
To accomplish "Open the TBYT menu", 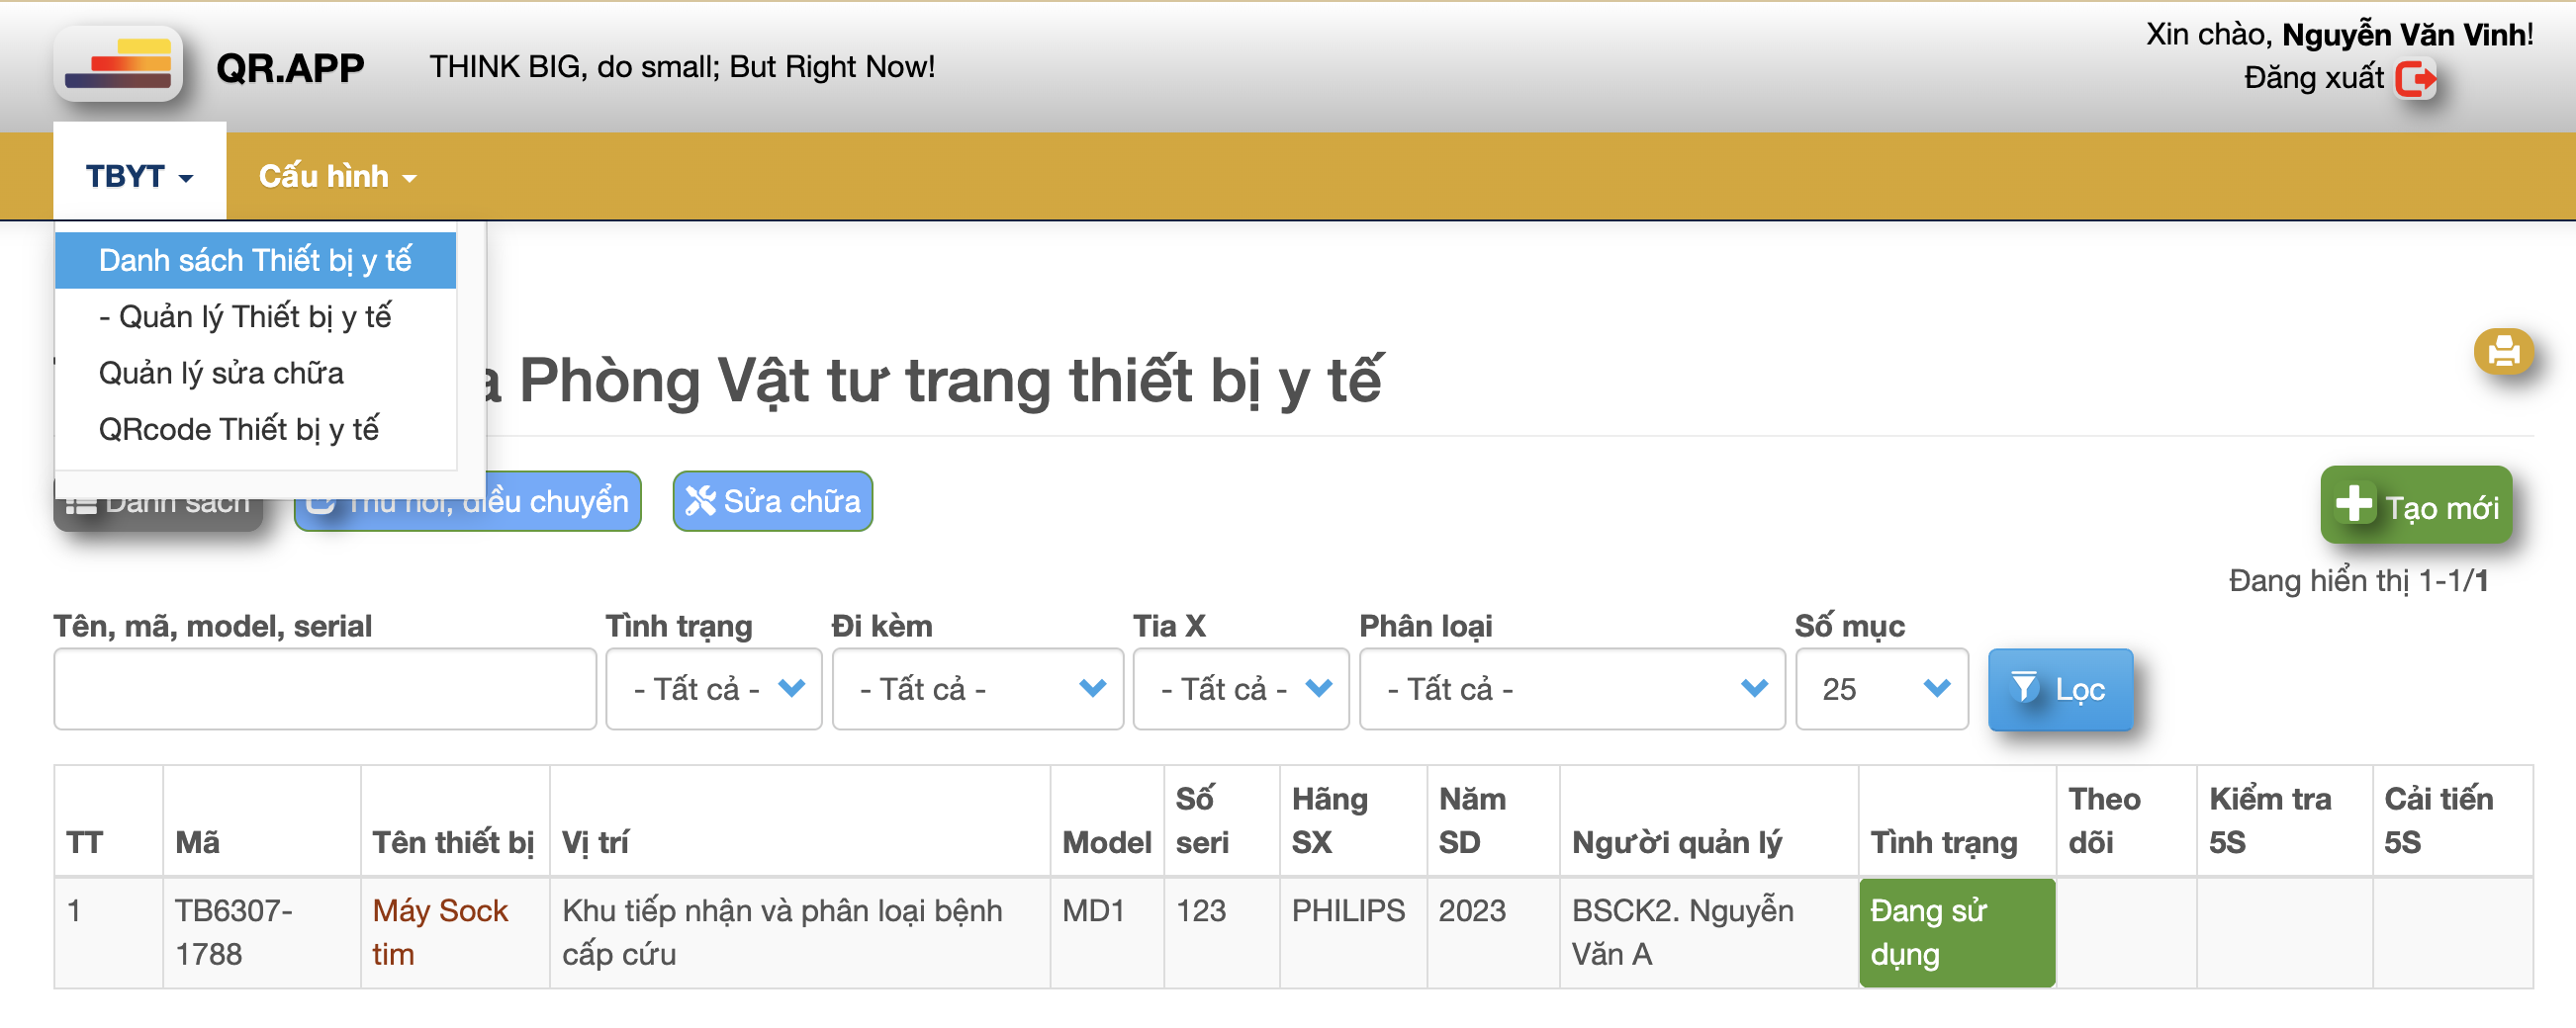I will point(139,177).
